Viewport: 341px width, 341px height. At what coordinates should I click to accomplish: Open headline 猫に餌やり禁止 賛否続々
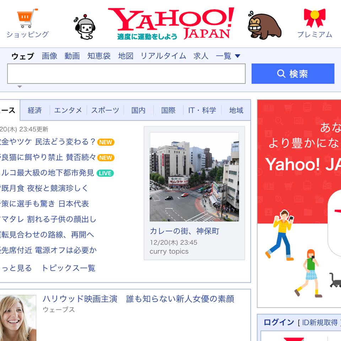tap(48, 157)
